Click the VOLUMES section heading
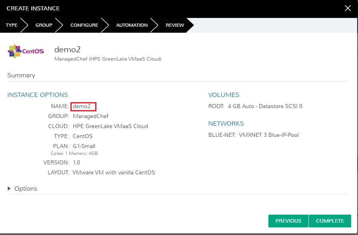The image size is (358, 235). pyautogui.click(x=224, y=95)
